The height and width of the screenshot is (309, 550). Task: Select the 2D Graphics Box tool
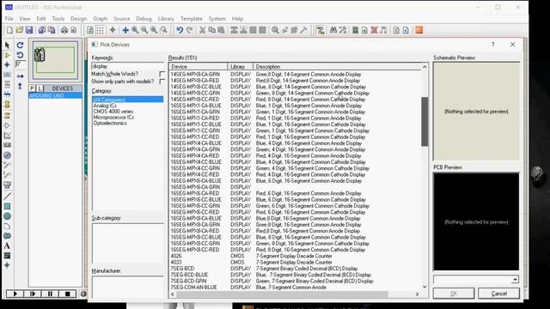[7, 206]
